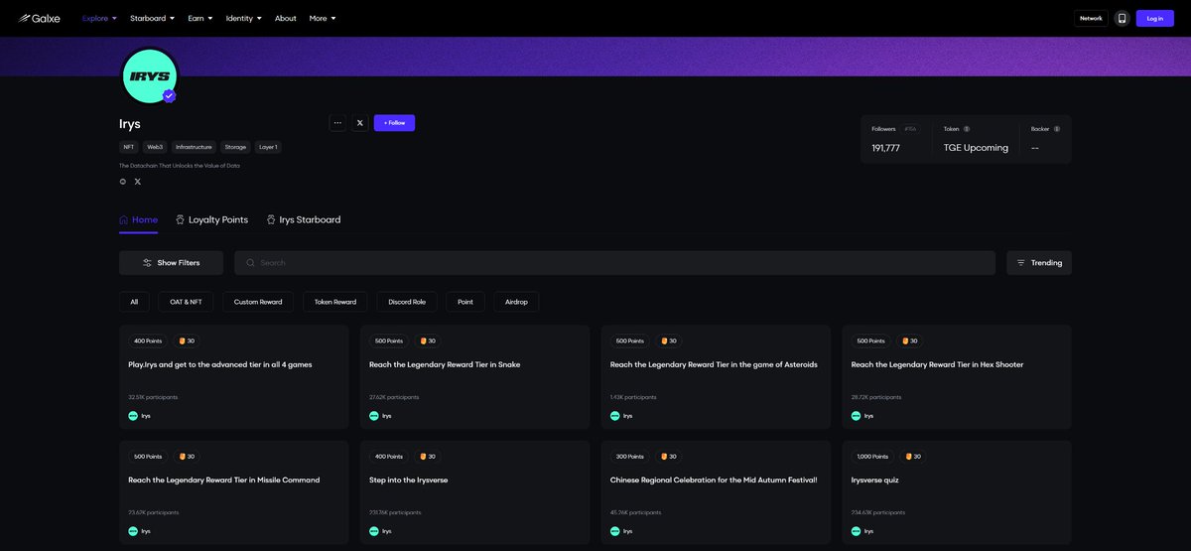Click the Log in button
1191x551 pixels.
pos(1154,18)
